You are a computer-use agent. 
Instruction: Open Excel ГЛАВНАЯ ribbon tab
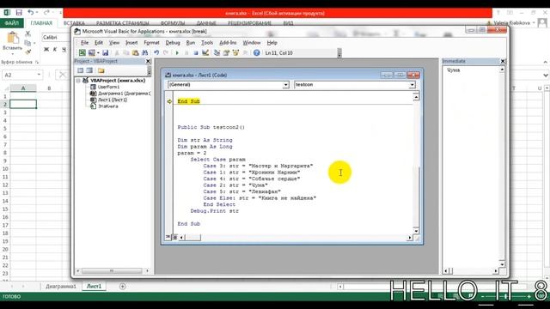[x=41, y=23]
